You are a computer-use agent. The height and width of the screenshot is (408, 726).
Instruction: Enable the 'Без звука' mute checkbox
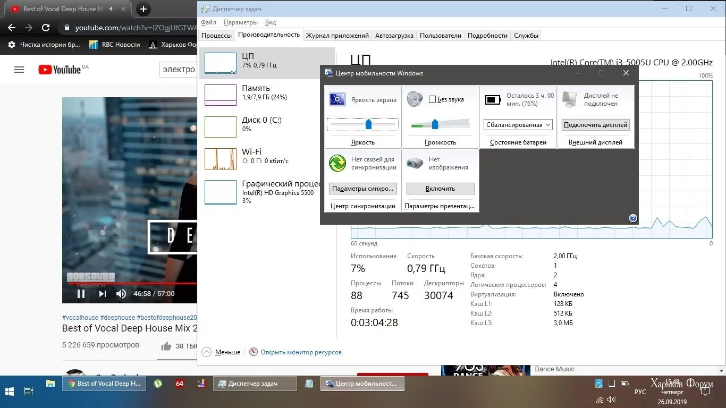click(432, 99)
